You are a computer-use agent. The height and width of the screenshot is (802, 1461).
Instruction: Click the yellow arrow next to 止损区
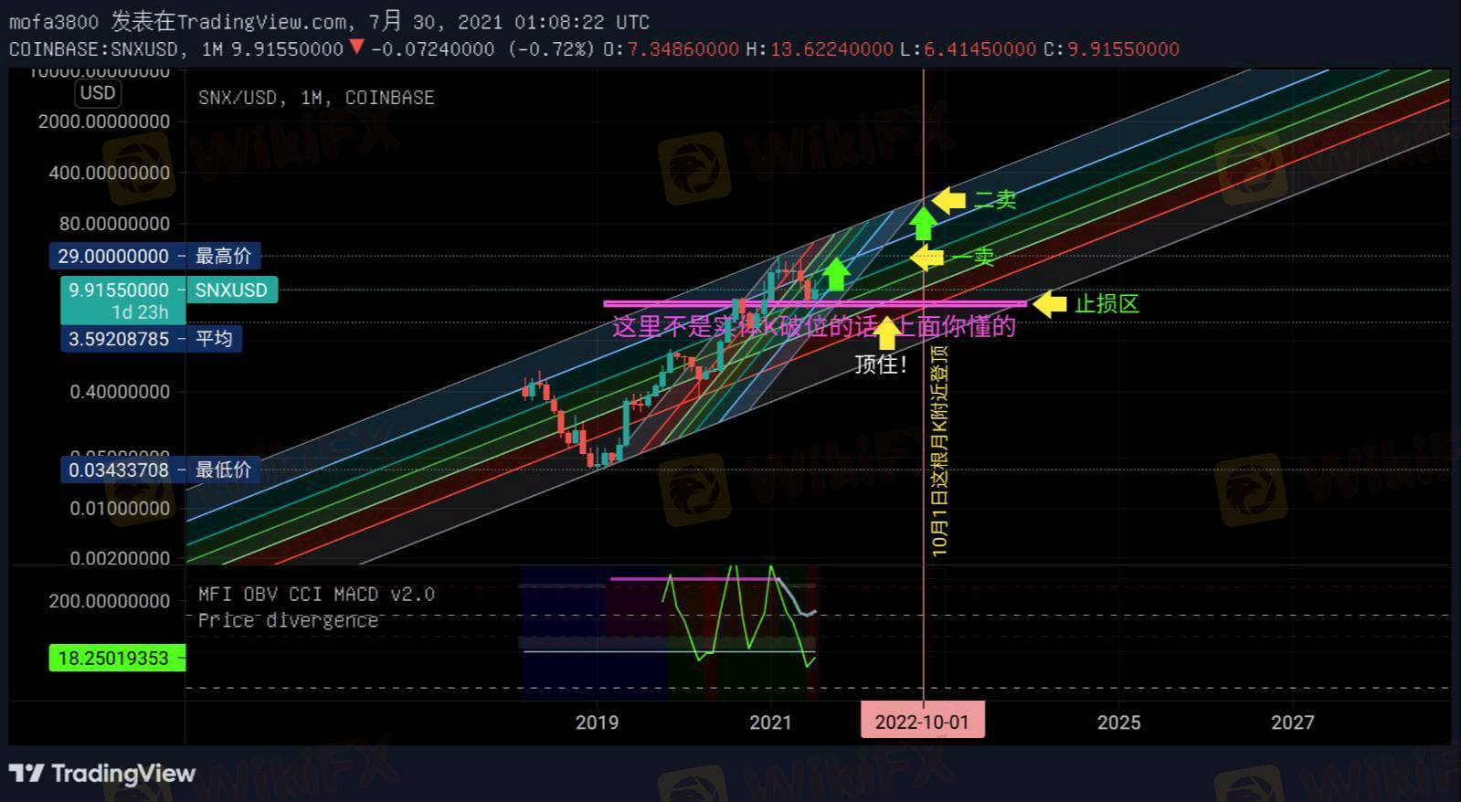[x=1050, y=304]
